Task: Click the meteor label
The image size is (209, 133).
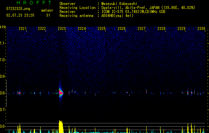Action: tap(47, 10)
